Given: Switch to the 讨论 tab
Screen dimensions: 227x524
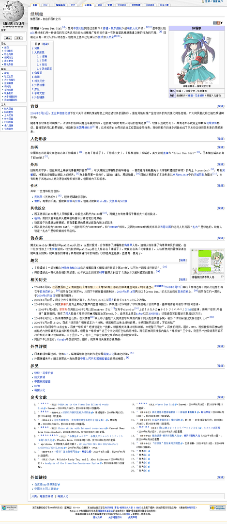Looking at the screenshot, I should (45, 5).
